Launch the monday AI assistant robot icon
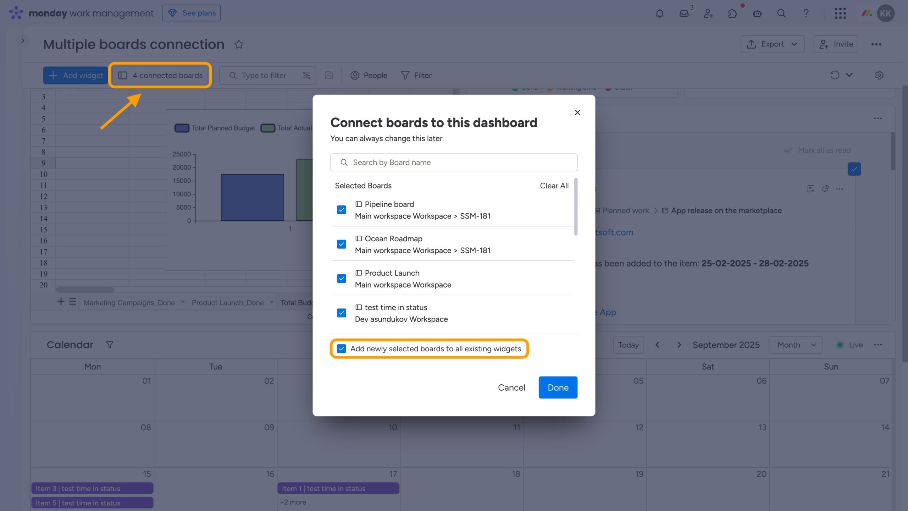908x511 pixels. 757,13
